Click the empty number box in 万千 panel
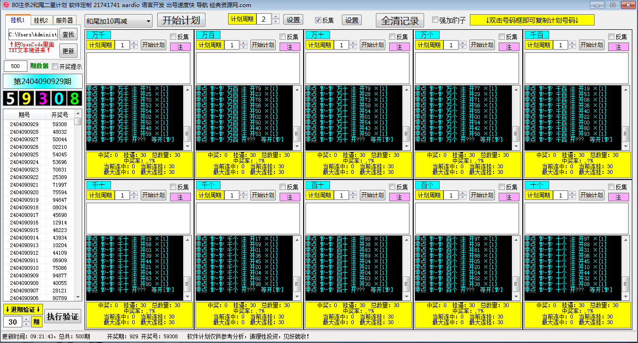638x343 pixels. pyautogui.click(x=138, y=68)
